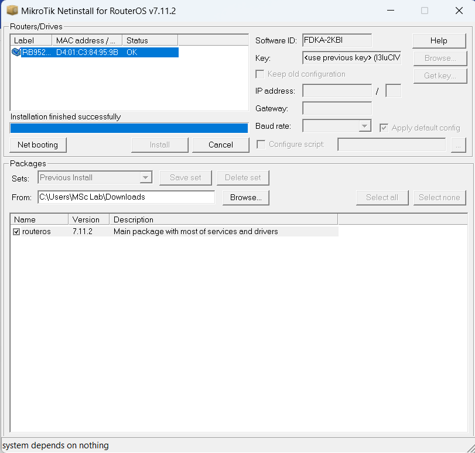Click the ellipsis button for Configure script
This screenshot has height=453, width=475.
point(459,145)
